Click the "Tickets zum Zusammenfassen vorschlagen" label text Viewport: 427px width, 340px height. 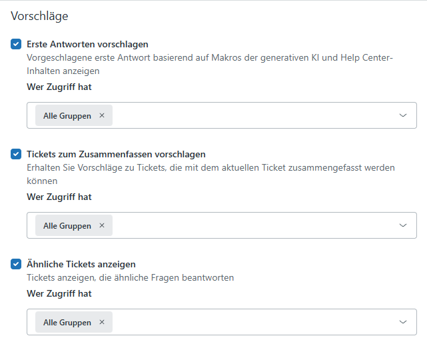(116, 154)
